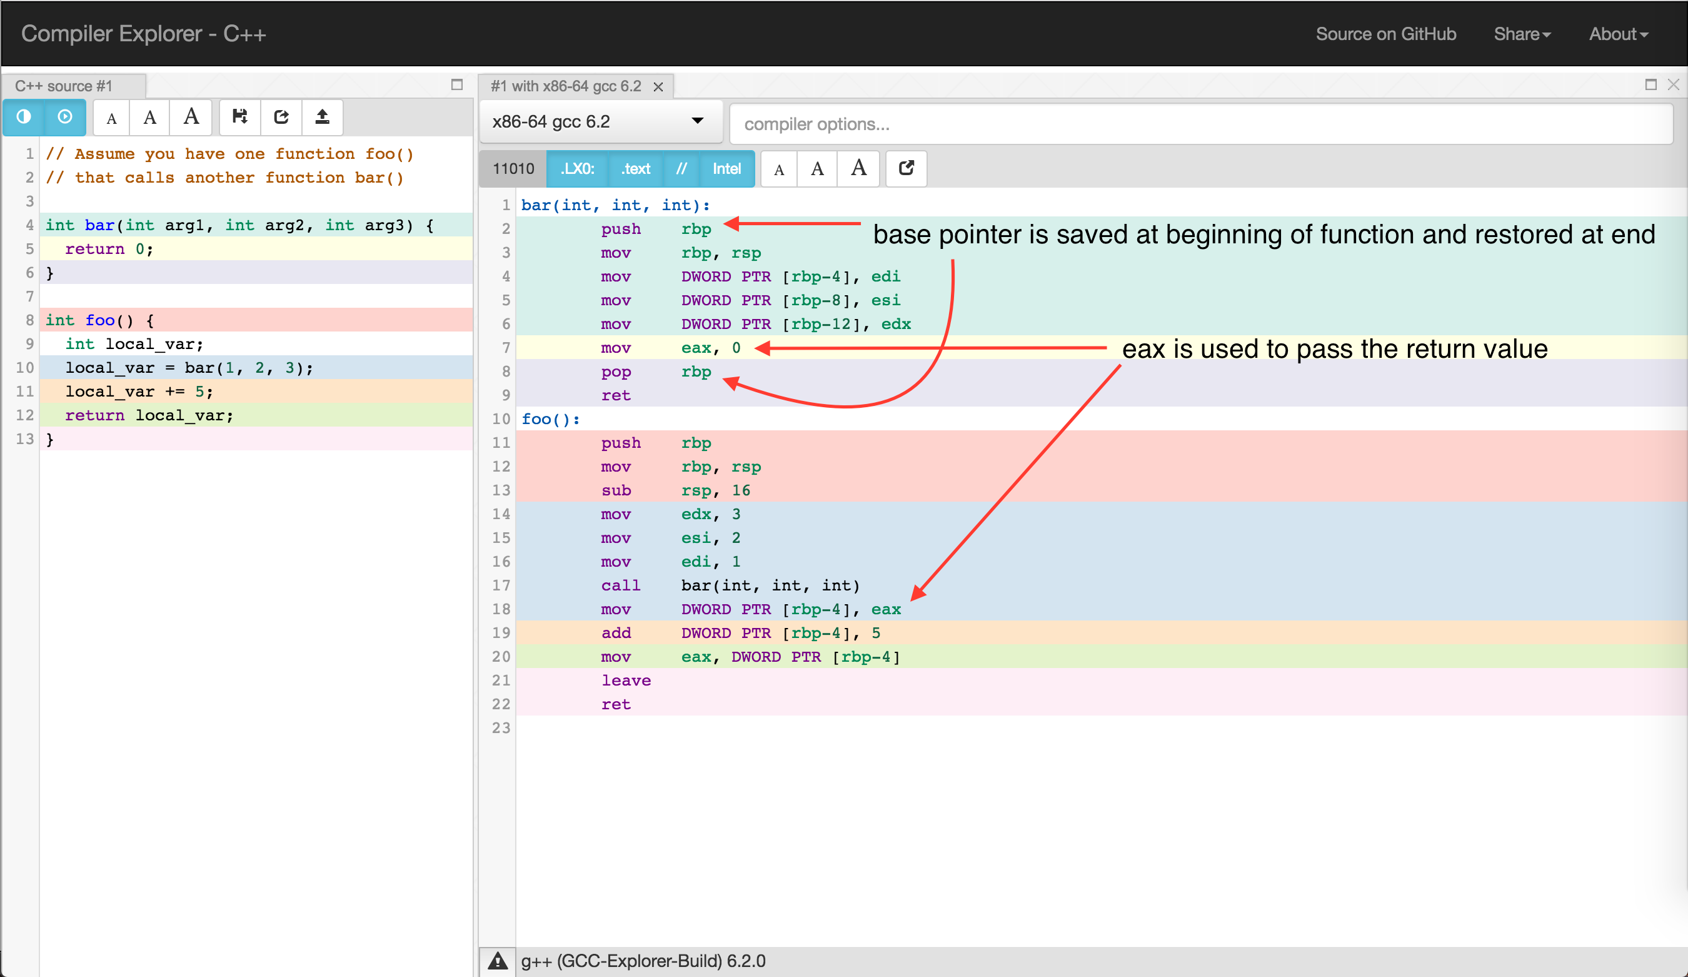This screenshot has height=977, width=1688.
Task: Visit Source on GitHub link
Action: click(x=1386, y=34)
